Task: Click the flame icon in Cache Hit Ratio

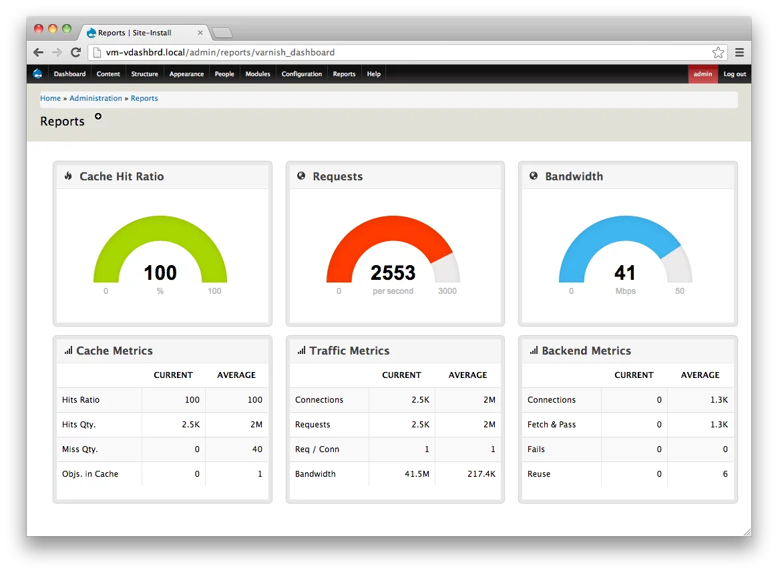Action: (68, 176)
